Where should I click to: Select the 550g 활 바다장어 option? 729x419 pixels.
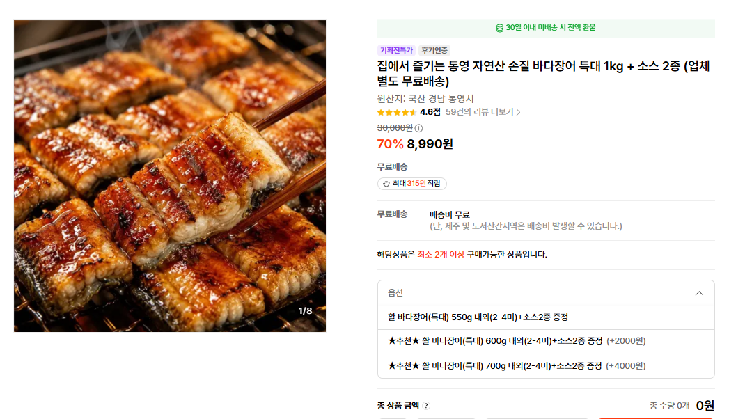(x=546, y=318)
